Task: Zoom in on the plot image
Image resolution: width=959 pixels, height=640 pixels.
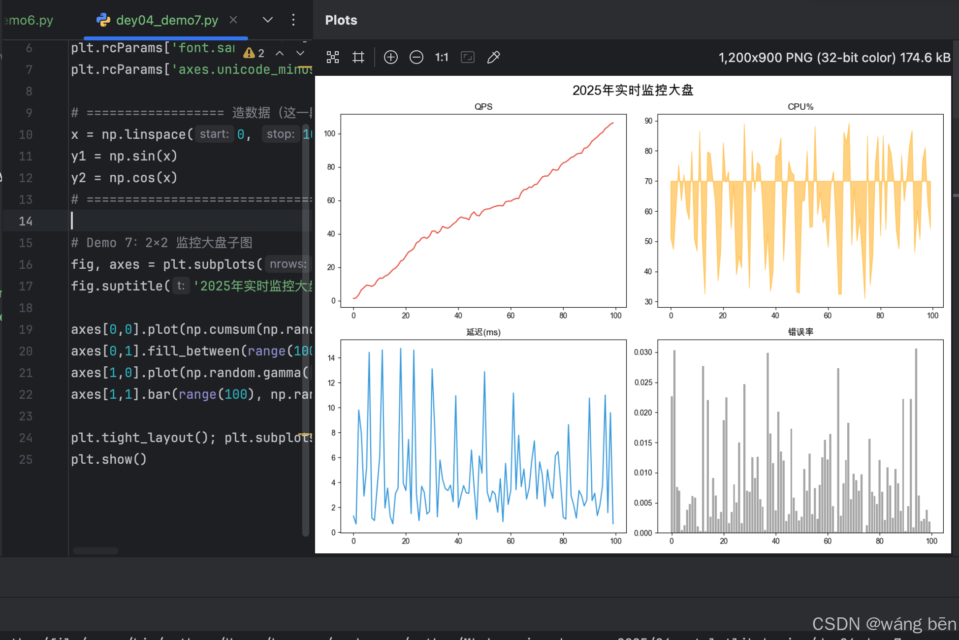Action: pos(391,58)
